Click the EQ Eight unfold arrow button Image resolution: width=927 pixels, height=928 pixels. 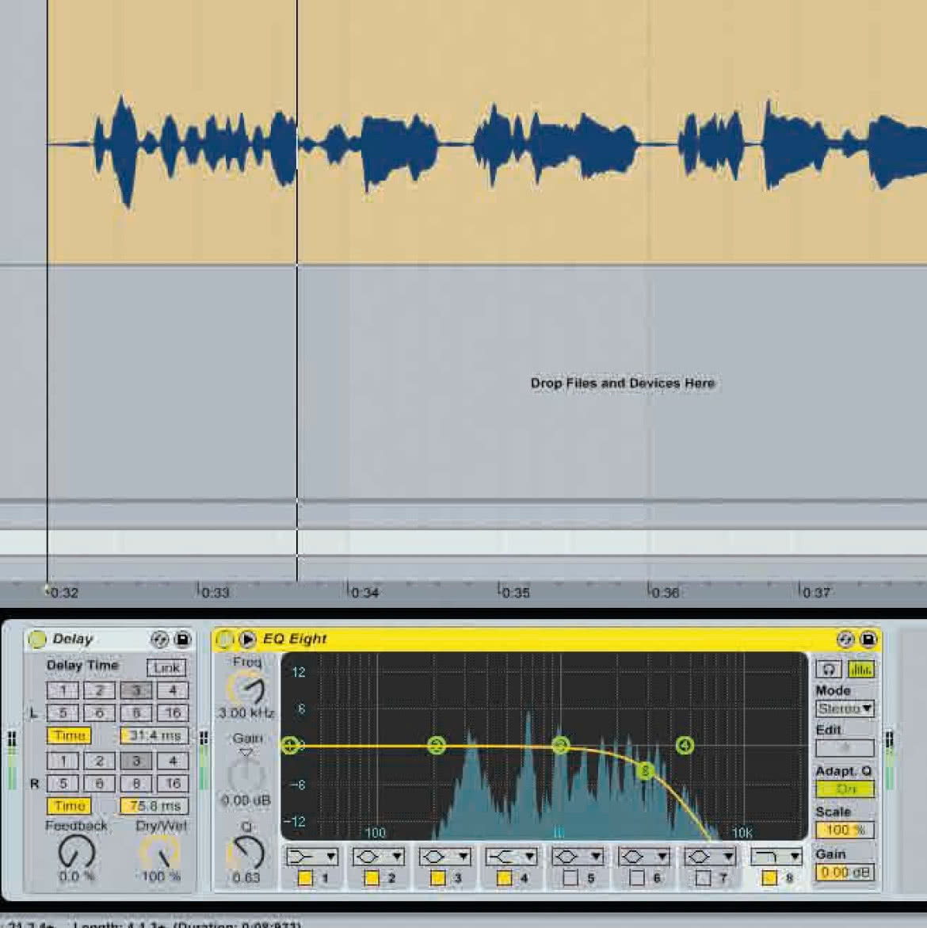click(247, 640)
